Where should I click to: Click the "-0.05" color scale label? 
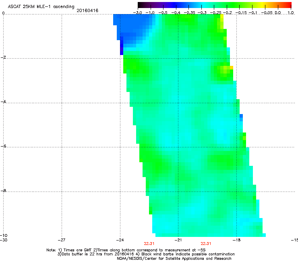point(267,13)
